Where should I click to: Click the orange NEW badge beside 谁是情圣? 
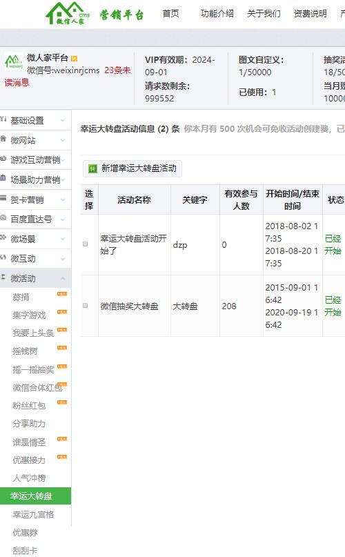62,439
